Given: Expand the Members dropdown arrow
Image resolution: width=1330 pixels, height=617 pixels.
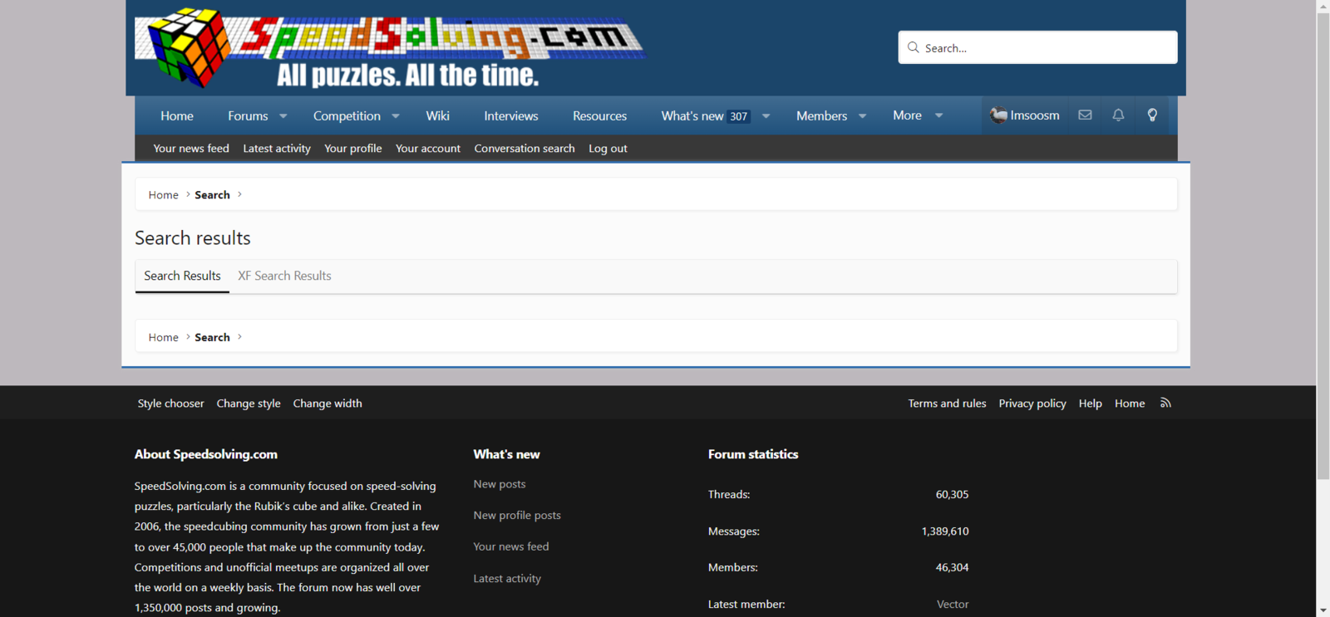Looking at the screenshot, I should tap(862, 116).
